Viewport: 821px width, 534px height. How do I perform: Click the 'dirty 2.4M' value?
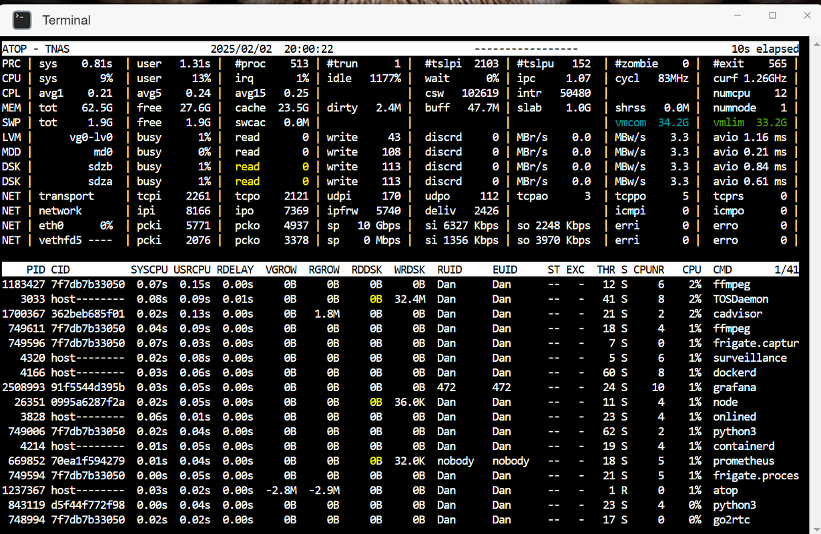tap(364, 107)
